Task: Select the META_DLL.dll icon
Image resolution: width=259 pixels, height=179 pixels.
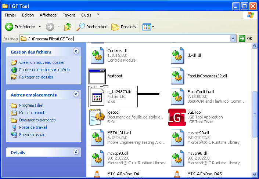Action: coord(97,138)
